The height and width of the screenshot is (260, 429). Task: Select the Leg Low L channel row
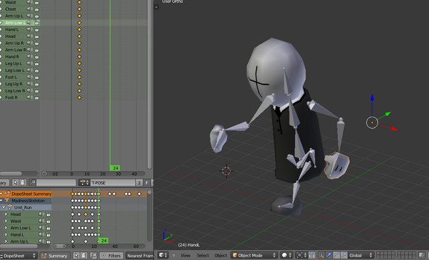point(19,70)
